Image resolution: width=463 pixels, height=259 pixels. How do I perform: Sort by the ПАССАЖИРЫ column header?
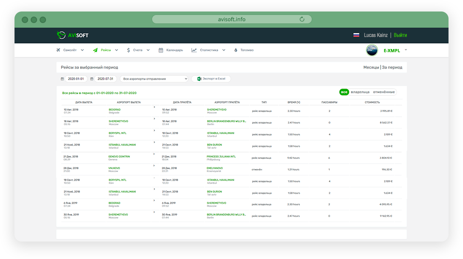coord(329,102)
